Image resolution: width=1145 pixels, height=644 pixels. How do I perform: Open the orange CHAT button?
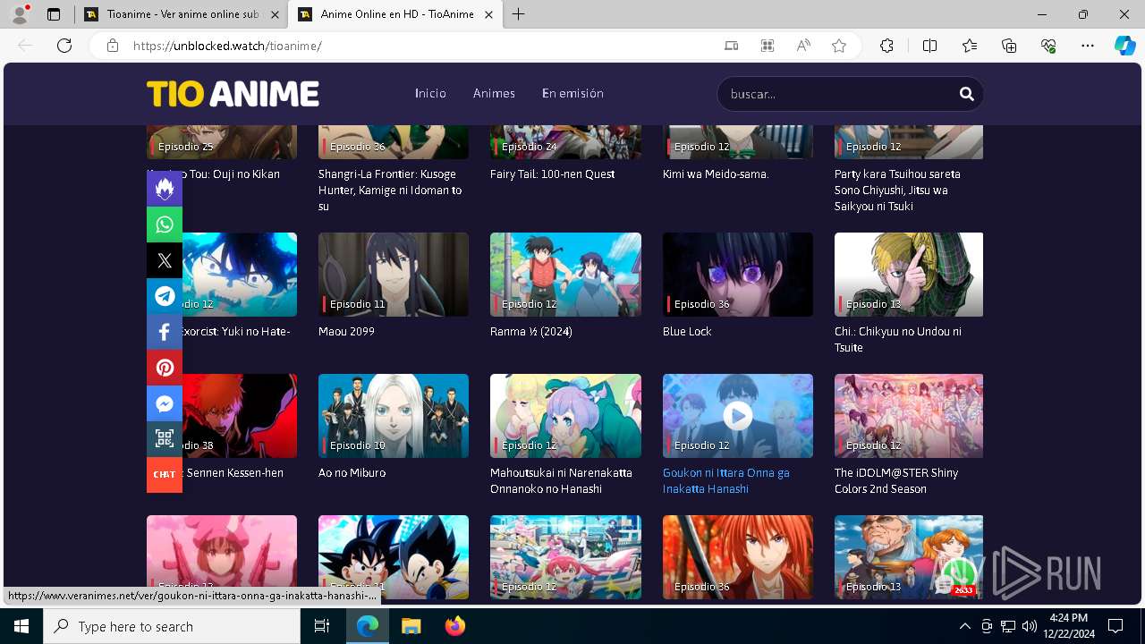click(x=165, y=475)
